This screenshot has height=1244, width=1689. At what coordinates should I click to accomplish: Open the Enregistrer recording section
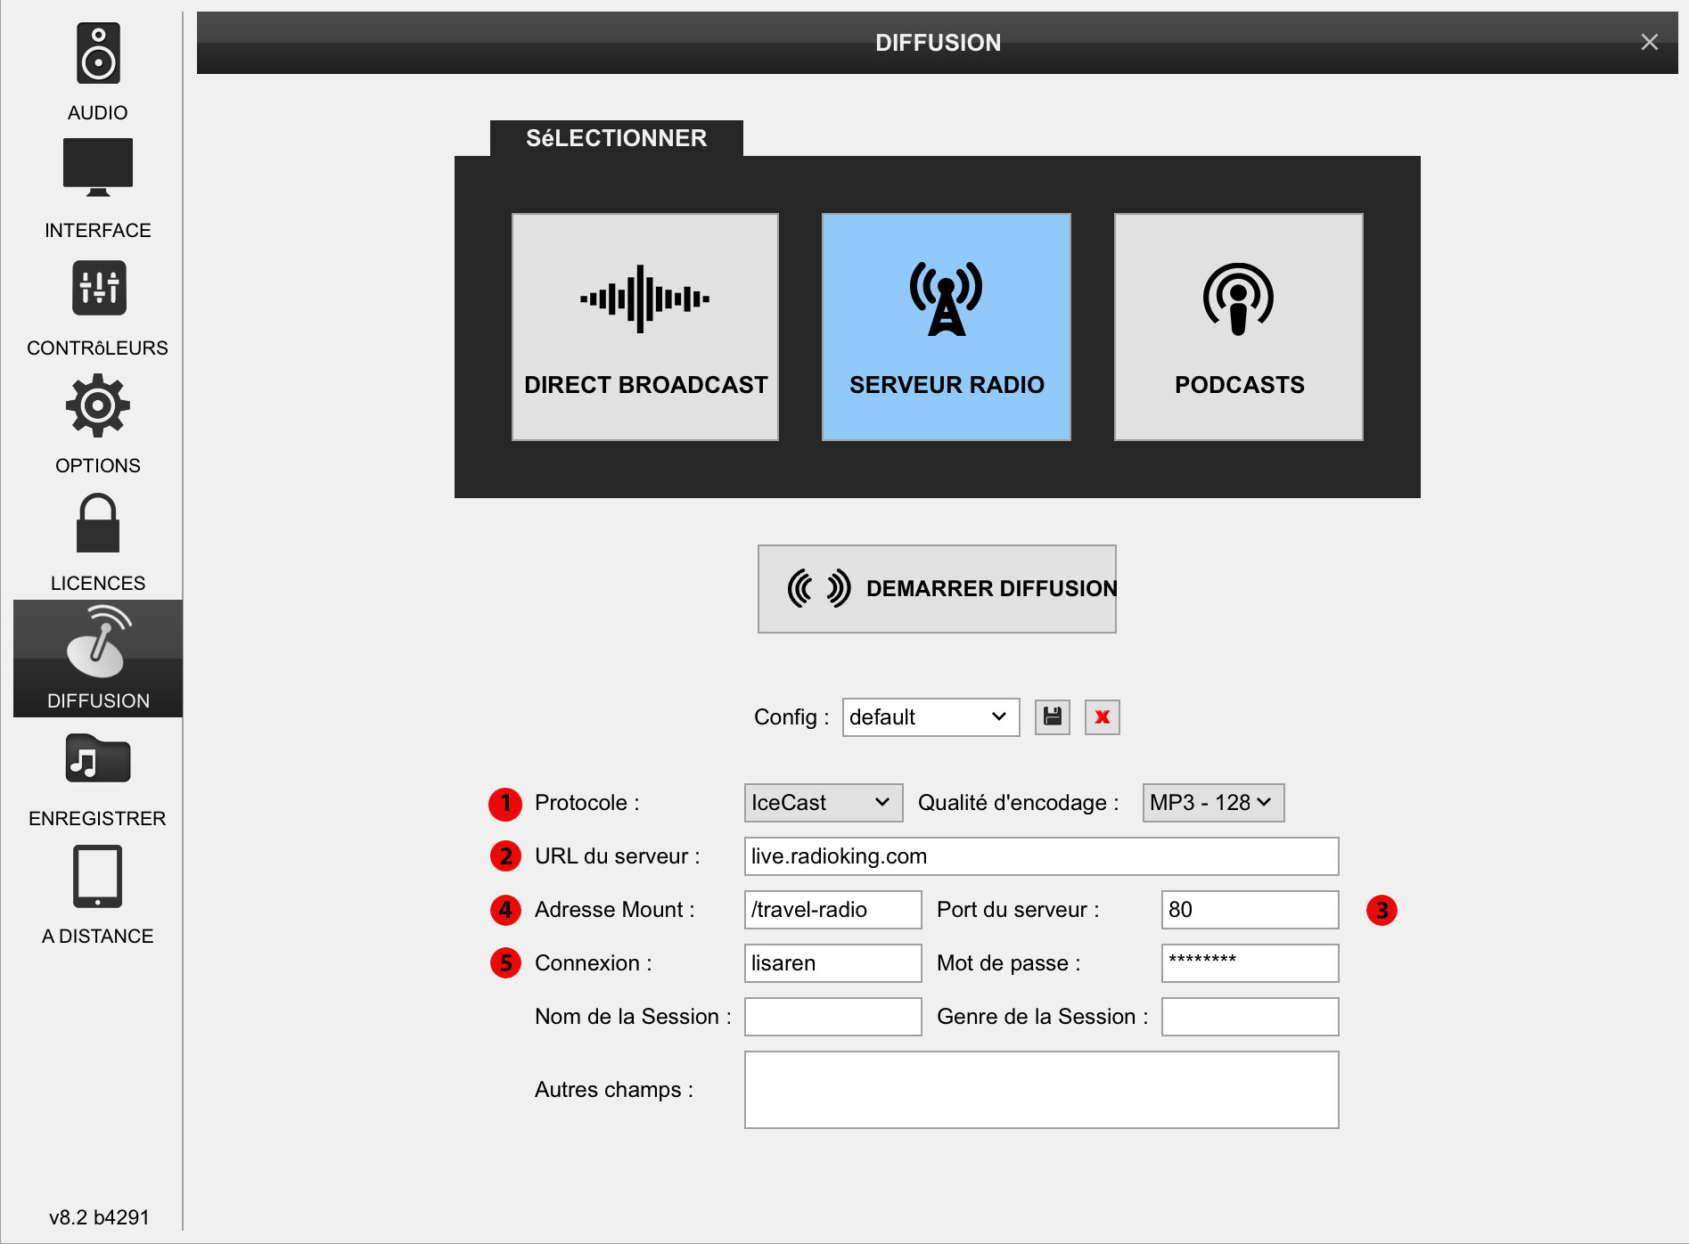point(98,776)
